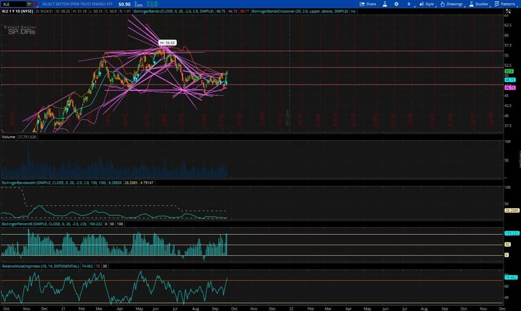This screenshot has height=311, width=521.
Task: Click the red icon beside the symbol box
Action: [x=36, y=4]
